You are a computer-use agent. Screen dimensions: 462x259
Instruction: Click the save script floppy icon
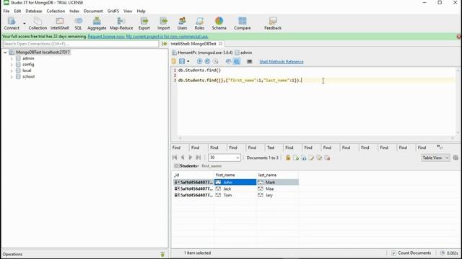coord(182,61)
